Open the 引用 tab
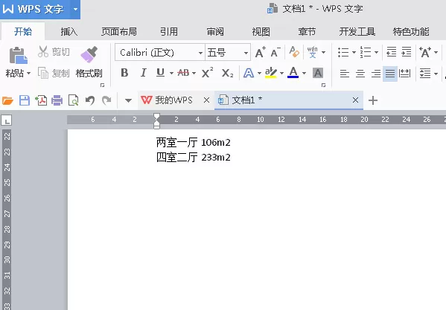The width and height of the screenshot is (446, 310). (169, 31)
